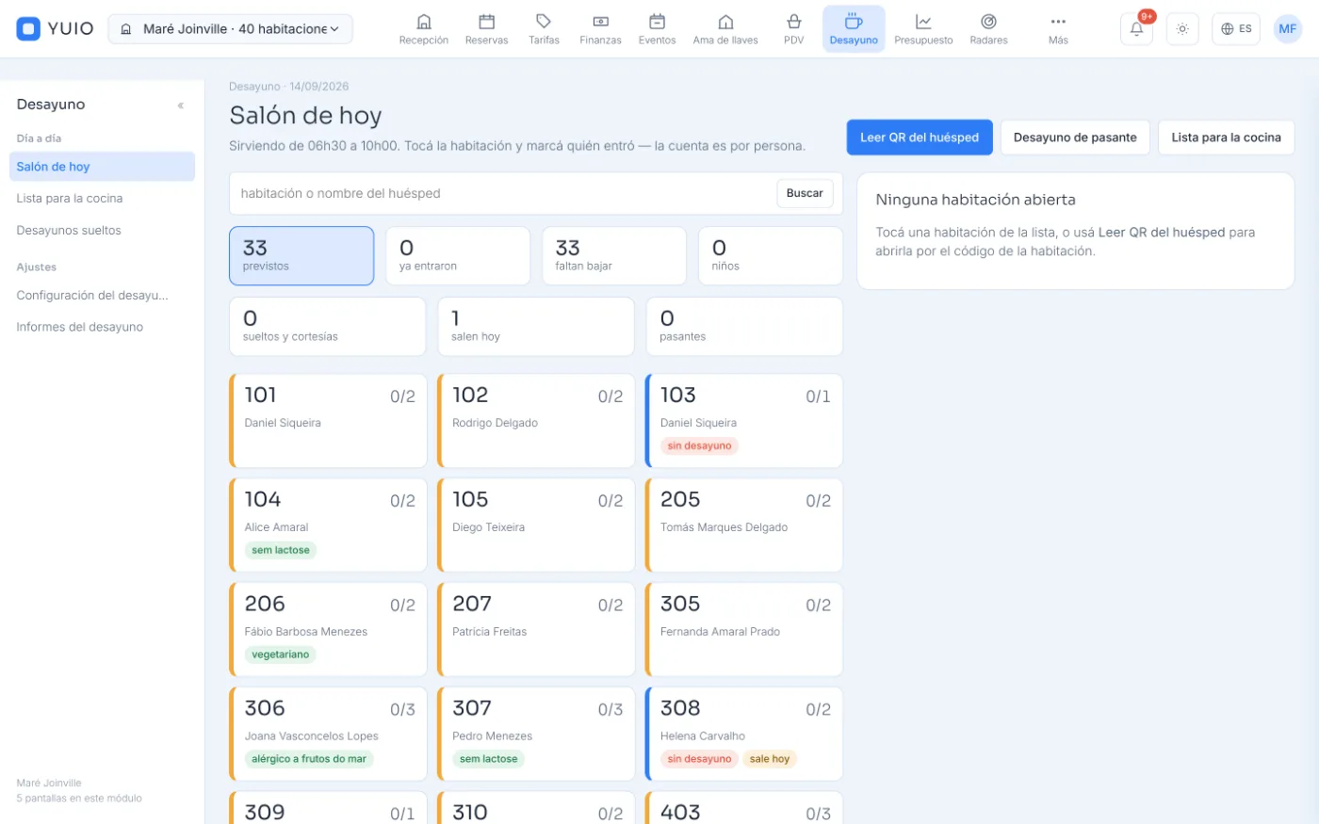Open room 207 Patrícia Freitas card

536,630
